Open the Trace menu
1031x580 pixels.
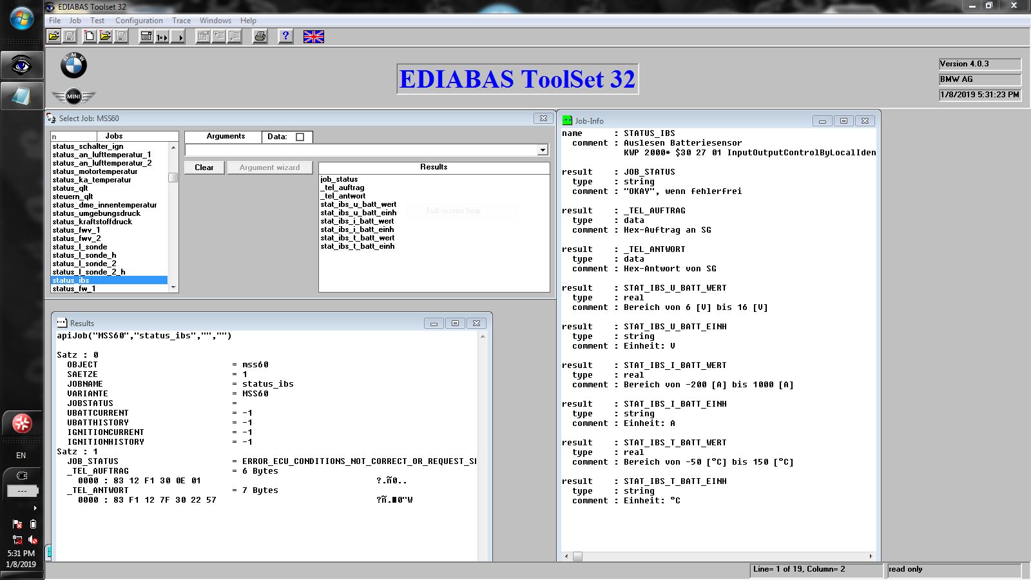coord(182,21)
